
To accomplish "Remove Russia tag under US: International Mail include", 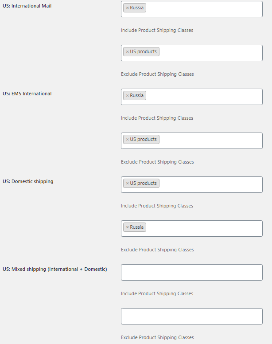I will click(127, 8).
